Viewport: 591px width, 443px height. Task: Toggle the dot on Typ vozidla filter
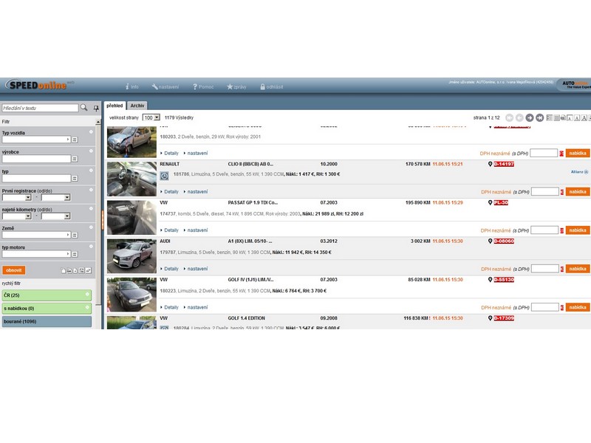point(91,132)
